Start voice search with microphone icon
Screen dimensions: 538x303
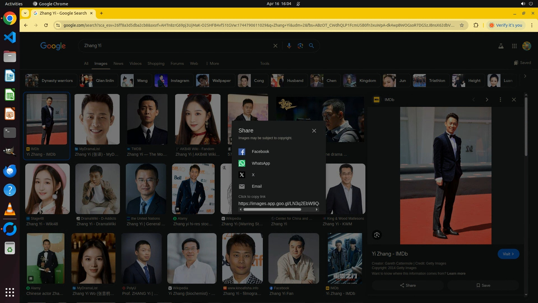click(289, 46)
